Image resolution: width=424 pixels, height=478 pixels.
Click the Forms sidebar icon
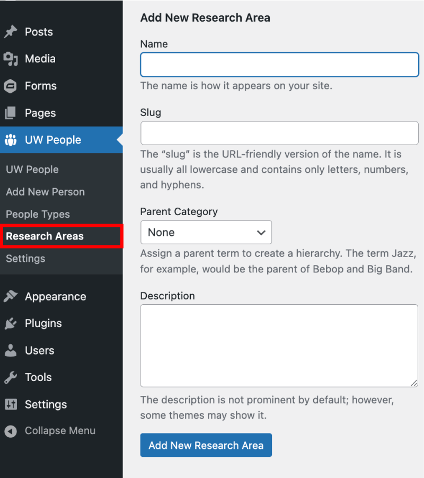11,86
